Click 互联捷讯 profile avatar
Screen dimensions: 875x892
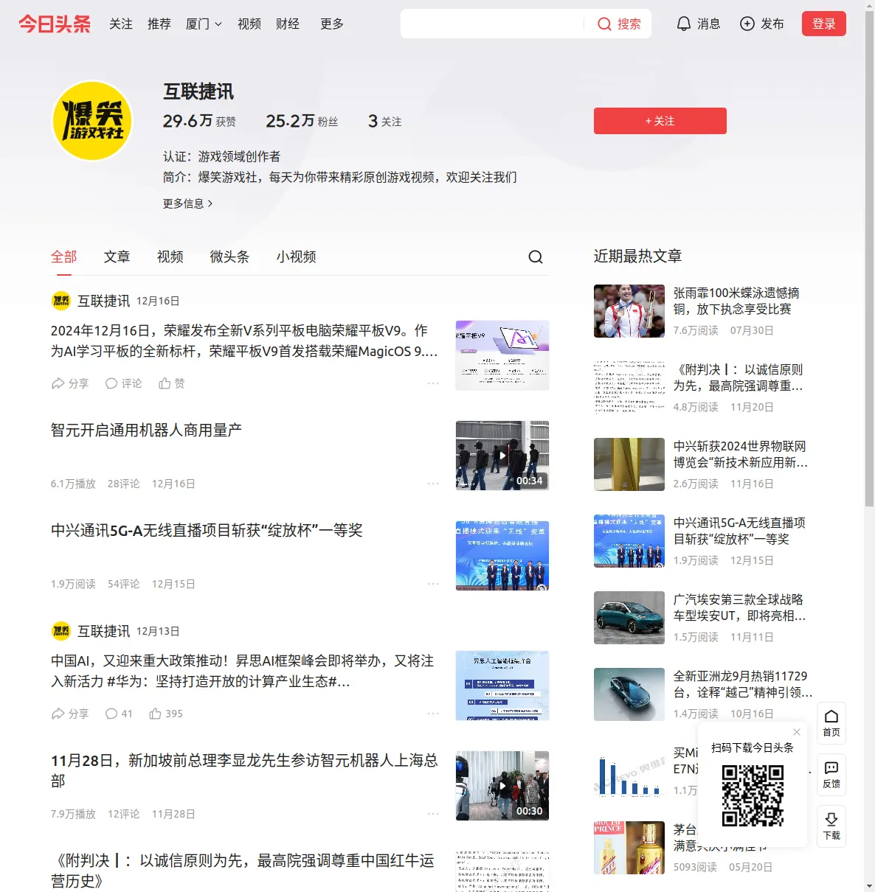tap(92, 121)
